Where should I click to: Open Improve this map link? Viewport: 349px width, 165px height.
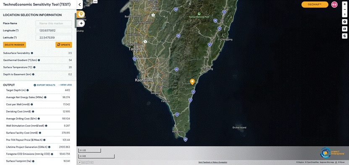(x=327, y=162)
